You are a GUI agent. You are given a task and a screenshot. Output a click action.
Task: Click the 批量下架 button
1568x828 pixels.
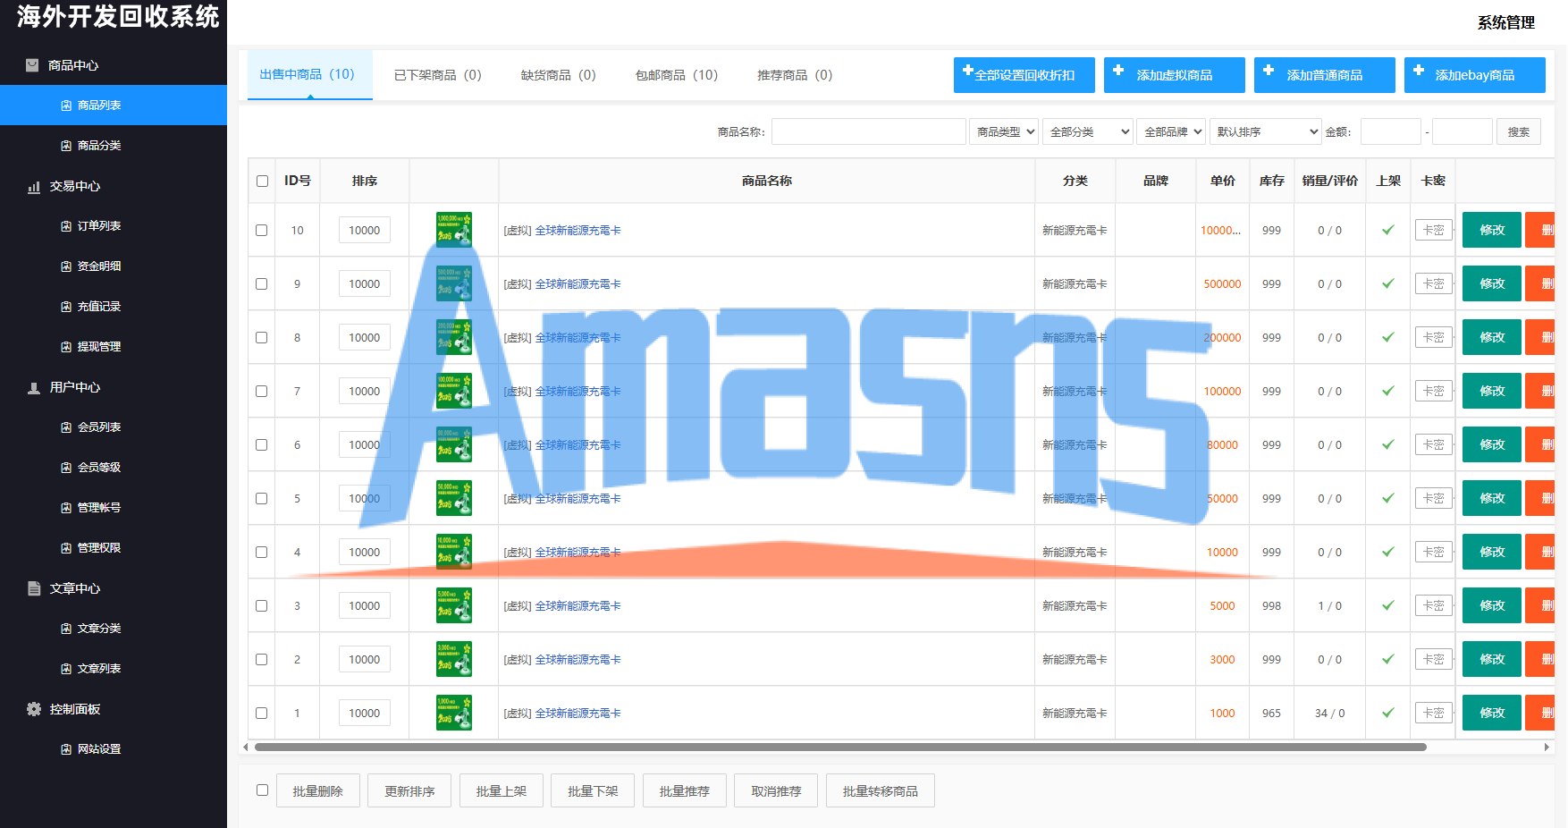coord(594,790)
